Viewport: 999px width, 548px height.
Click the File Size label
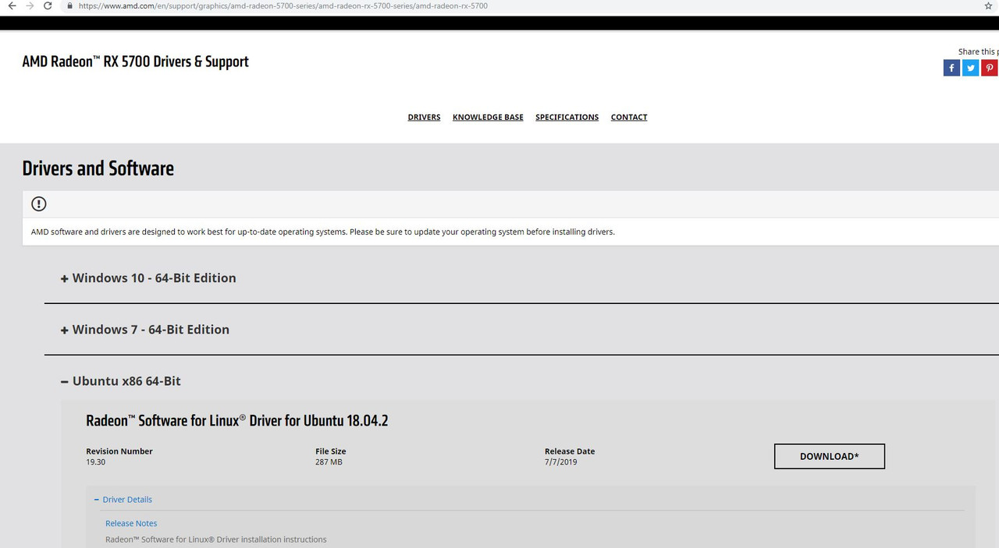coord(331,451)
